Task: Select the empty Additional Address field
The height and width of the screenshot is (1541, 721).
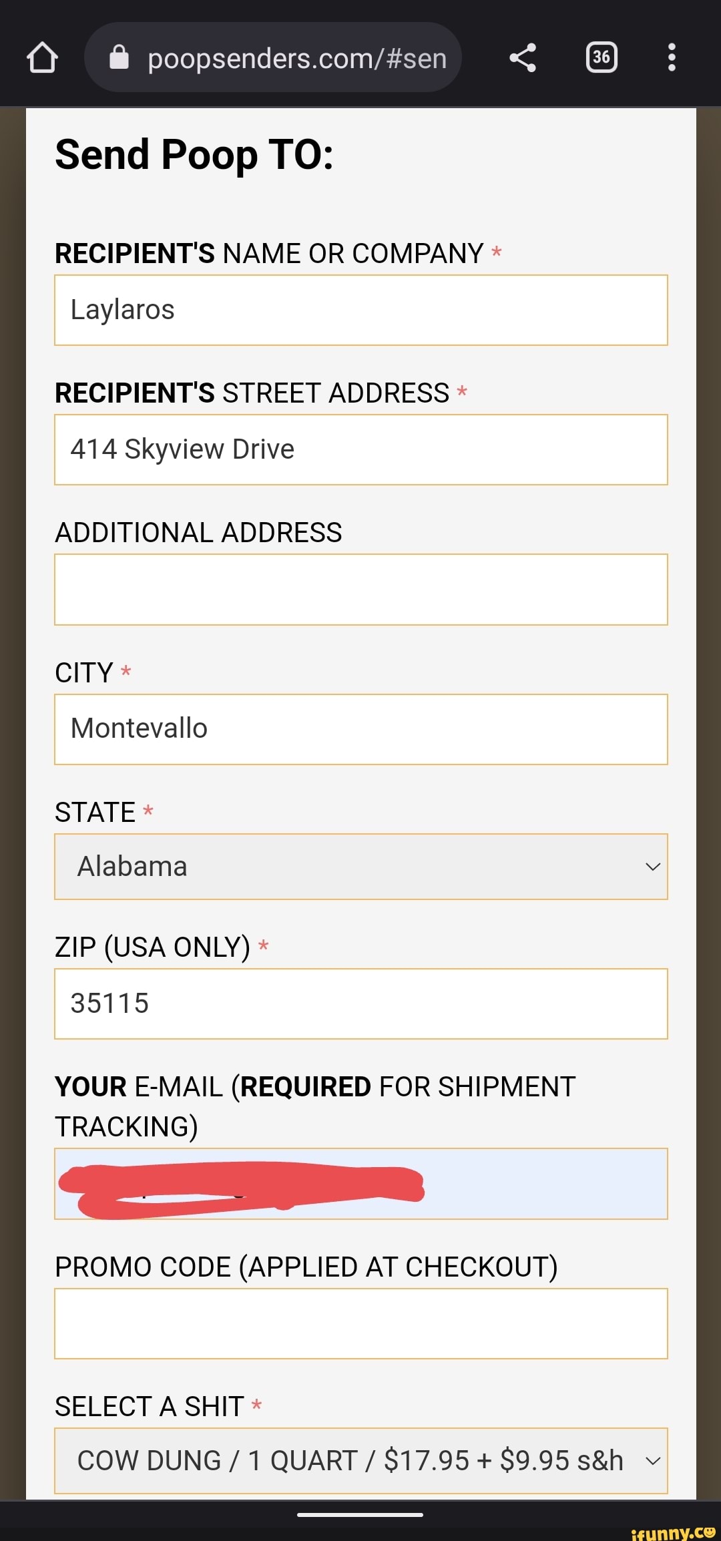Action: [360, 589]
